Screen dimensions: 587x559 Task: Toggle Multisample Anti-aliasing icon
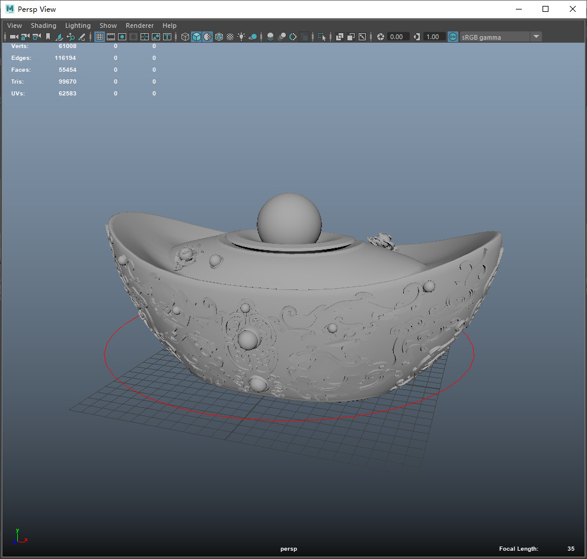pos(293,37)
